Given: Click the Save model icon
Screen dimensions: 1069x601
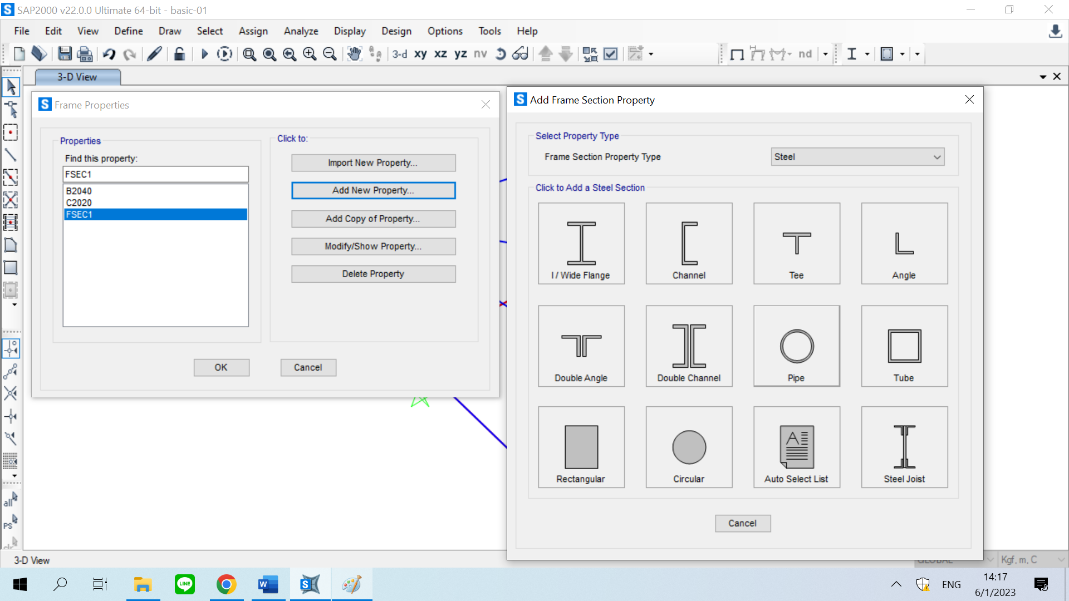Looking at the screenshot, I should pyautogui.click(x=65, y=54).
